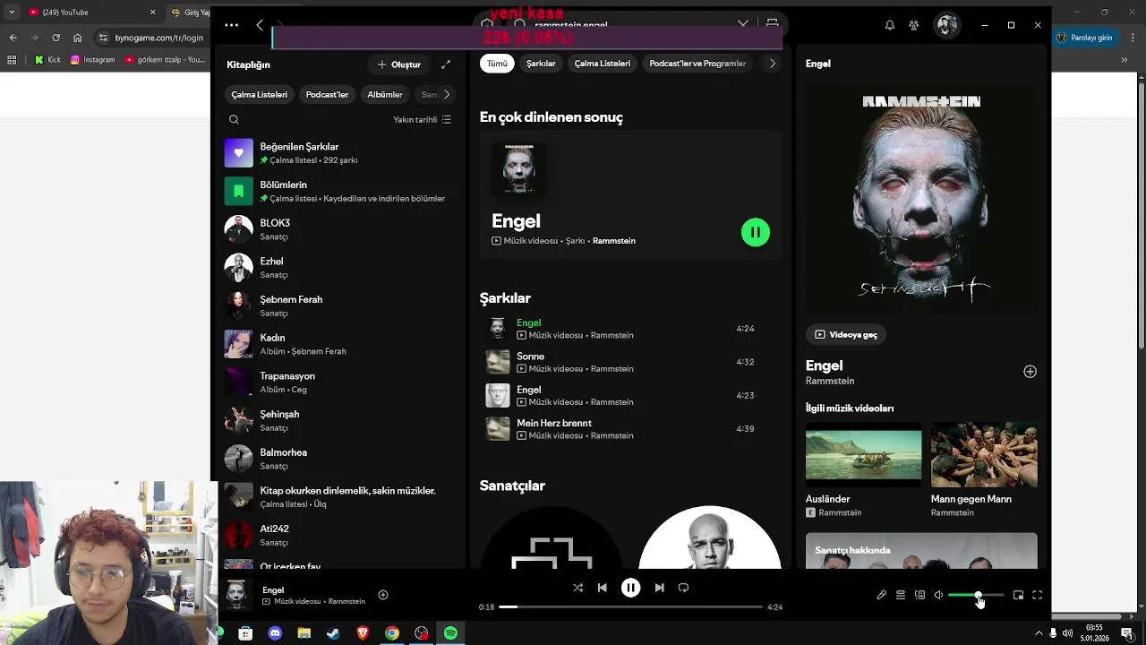Image resolution: width=1146 pixels, height=645 pixels.
Task: Open the Balmorhea artist entry
Action: 340,459
